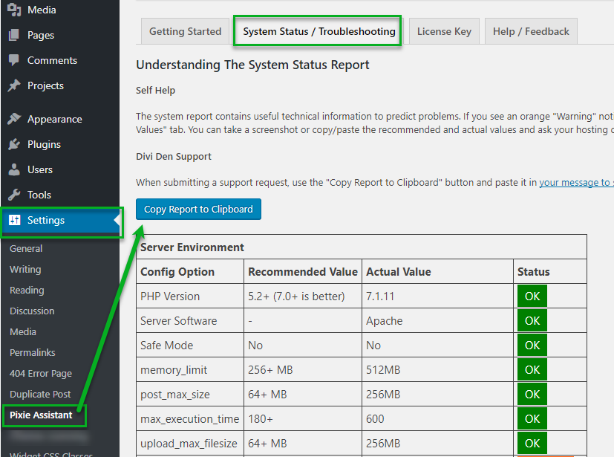Open the General settings page
This screenshot has width=614, height=457.
(26, 248)
